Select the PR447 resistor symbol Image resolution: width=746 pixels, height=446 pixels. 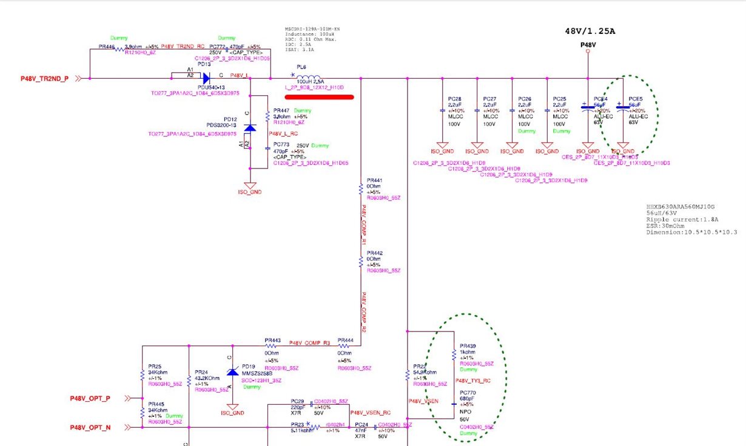[x=267, y=115]
